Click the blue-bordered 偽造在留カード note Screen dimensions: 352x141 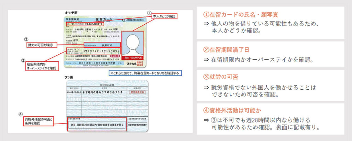tap(144, 73)
